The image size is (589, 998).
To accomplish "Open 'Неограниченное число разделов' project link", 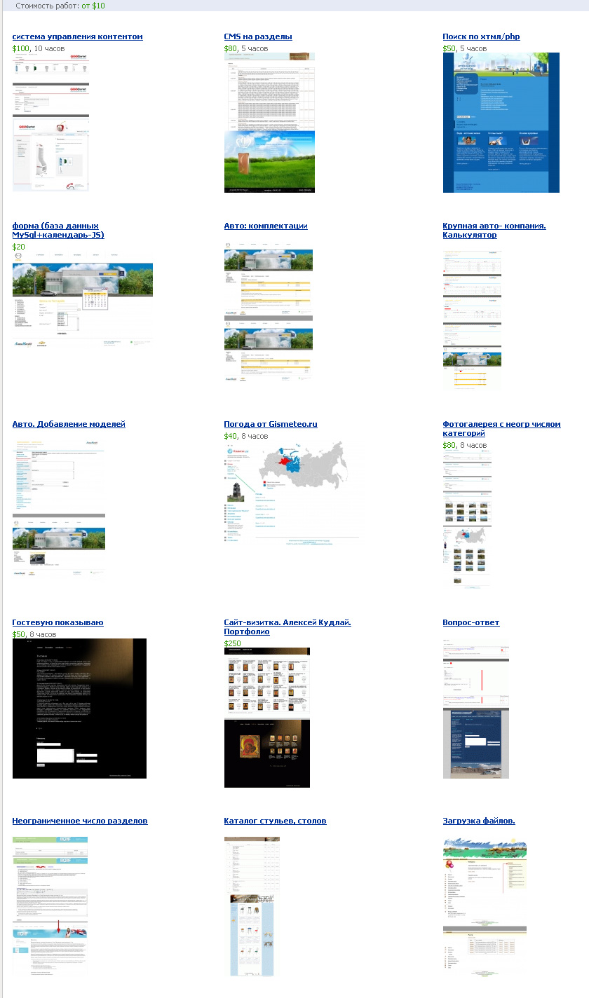I will (x=80, y=821).
